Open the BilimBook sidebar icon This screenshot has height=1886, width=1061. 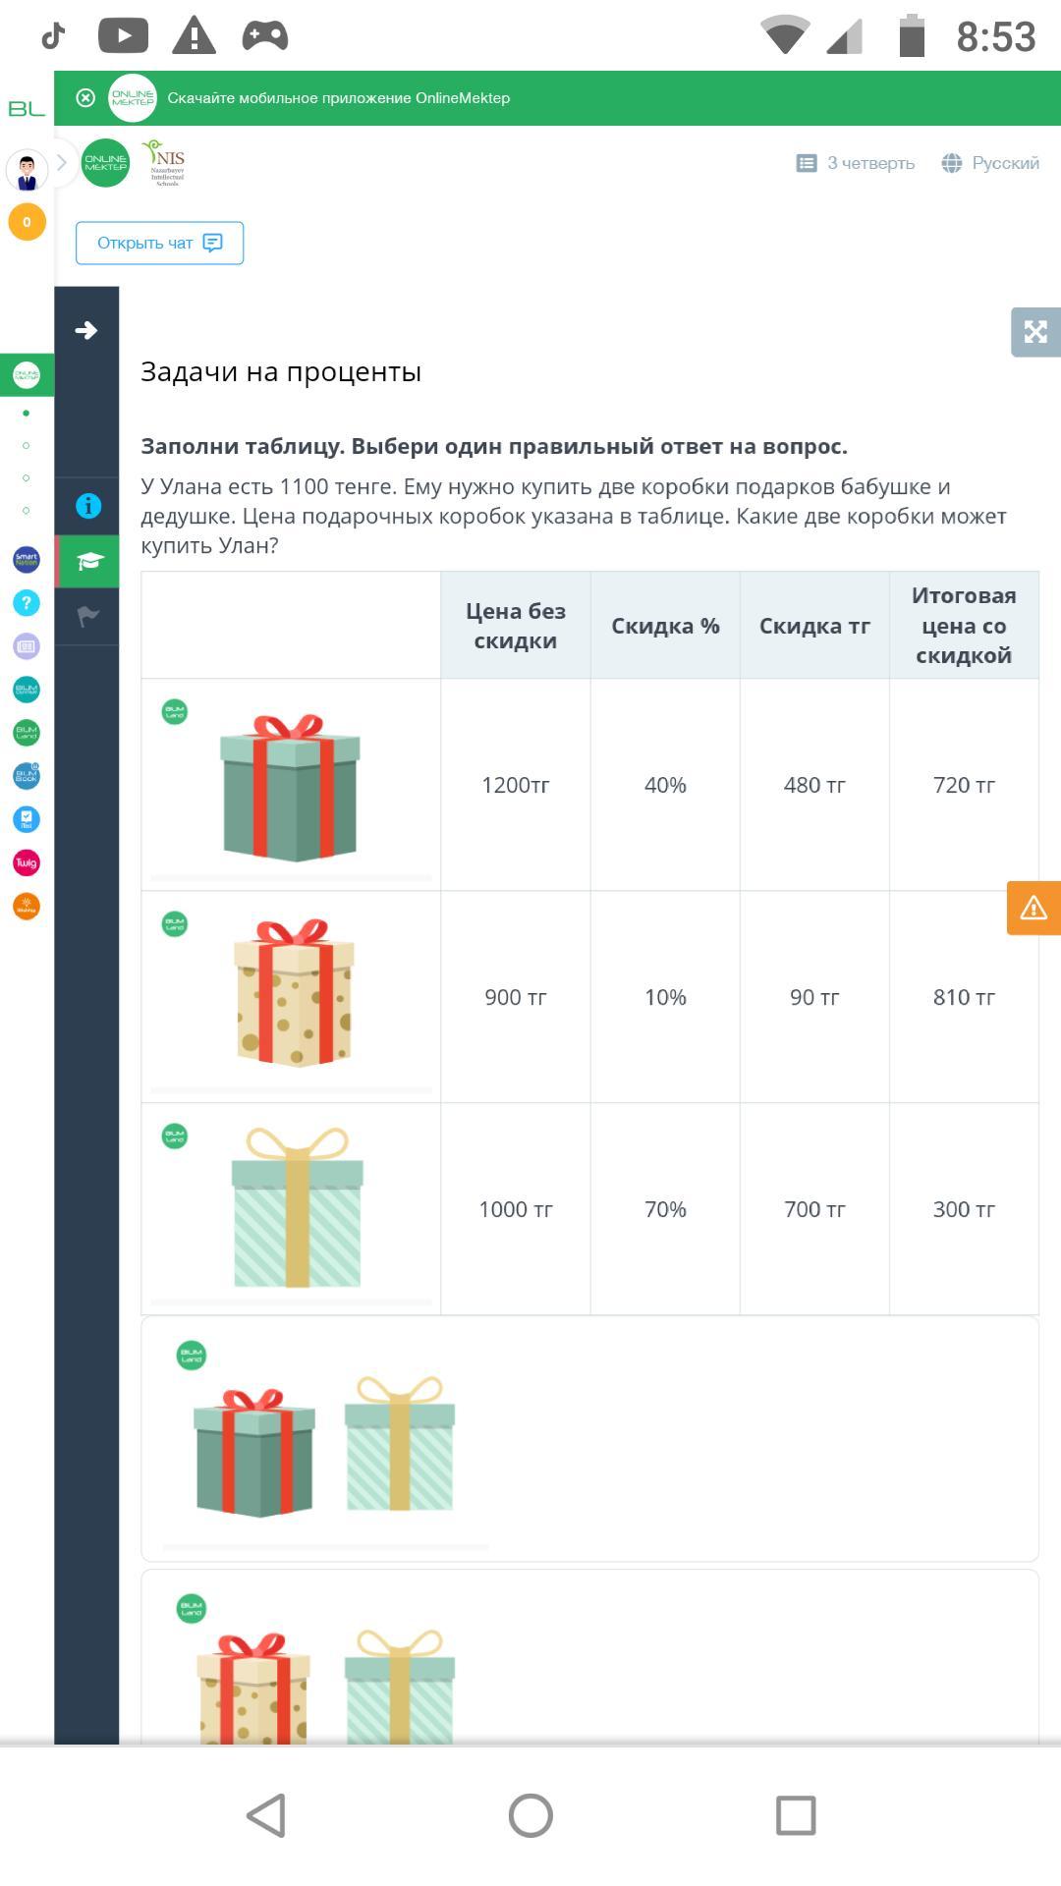pos(27,776)
